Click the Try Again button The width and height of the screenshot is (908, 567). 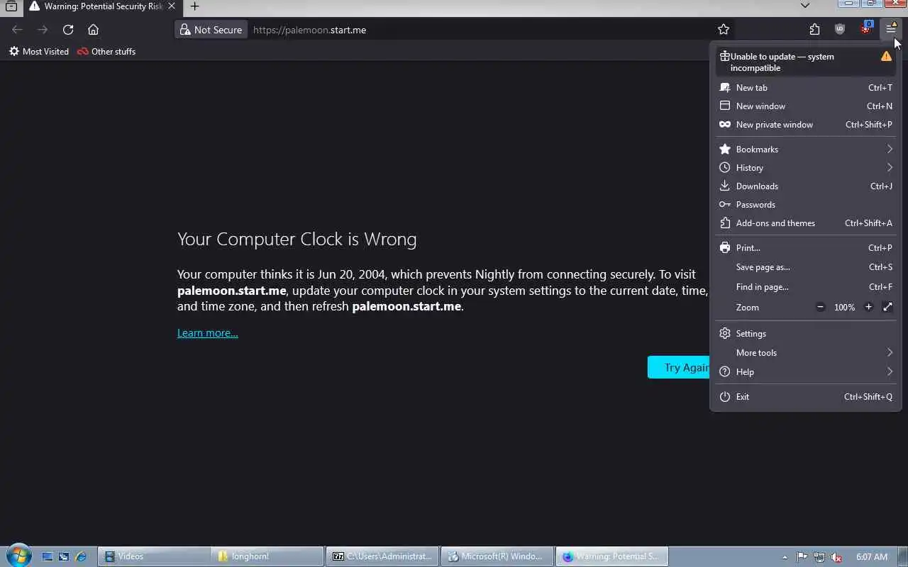[679, 367]
